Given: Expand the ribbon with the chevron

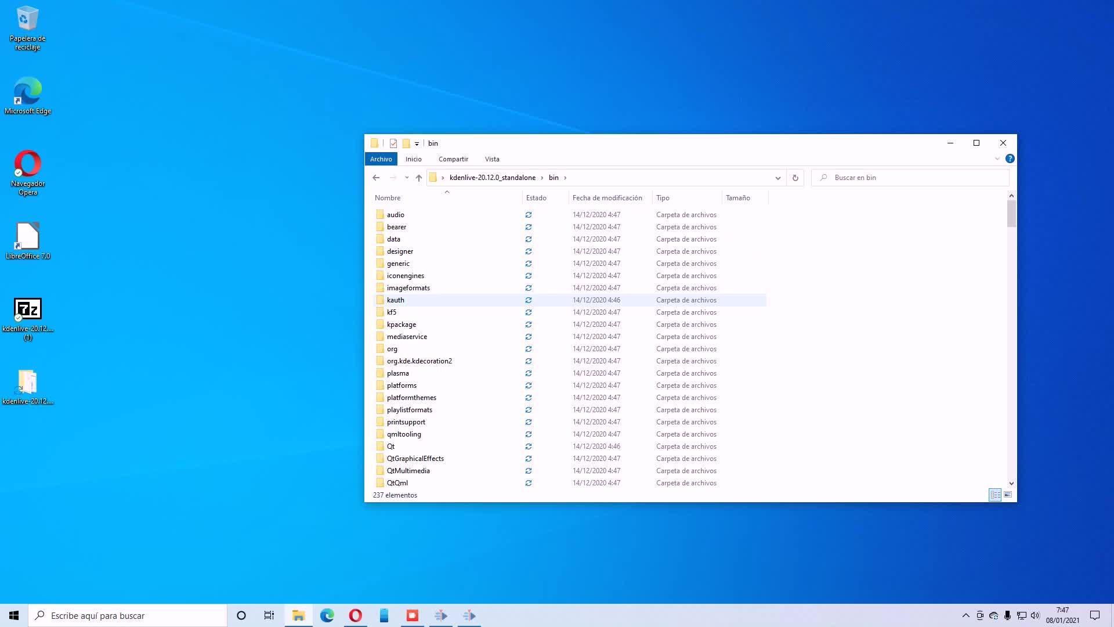Looking at the screenshot, I should 997,158.
